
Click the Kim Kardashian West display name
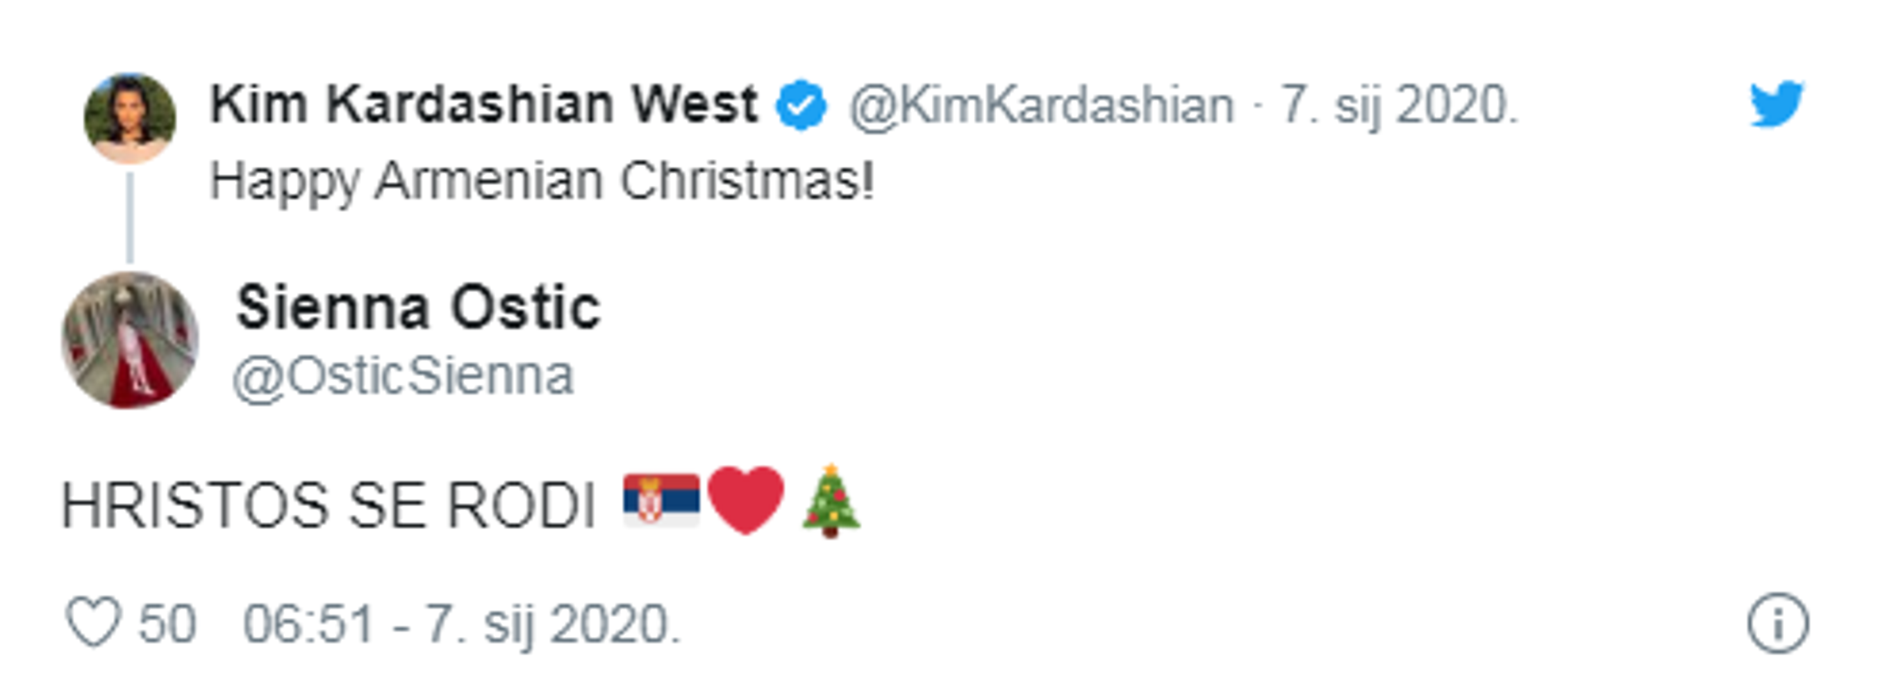click(483, 104)
